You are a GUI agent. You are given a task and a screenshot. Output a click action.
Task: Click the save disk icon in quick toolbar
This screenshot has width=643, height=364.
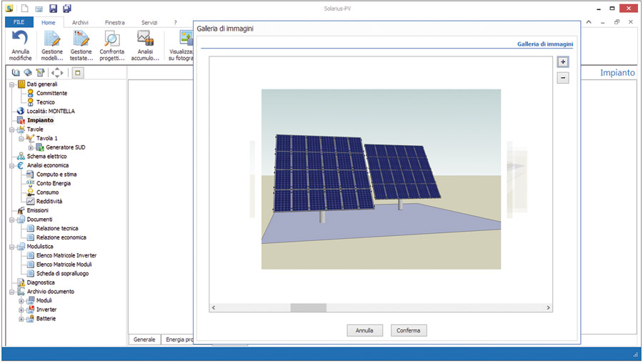(x=54, y=9)
